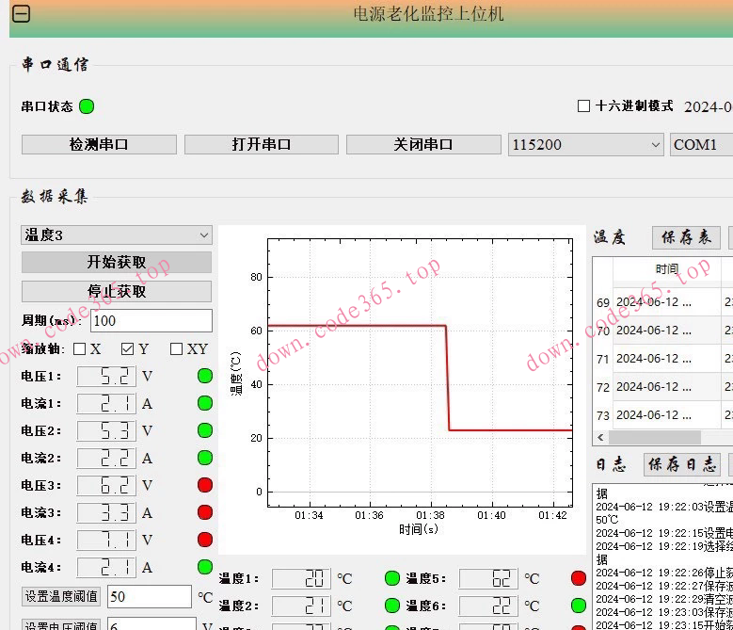733x630 pixels.
Task: Open the 温度3 channel dropdown
Action: point(117,234)
